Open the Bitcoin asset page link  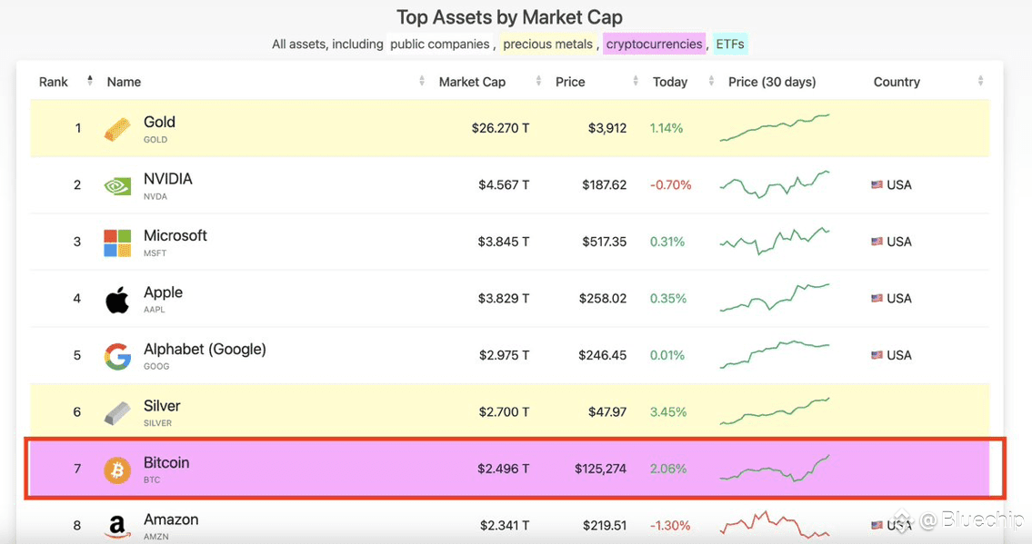(166, 462)
